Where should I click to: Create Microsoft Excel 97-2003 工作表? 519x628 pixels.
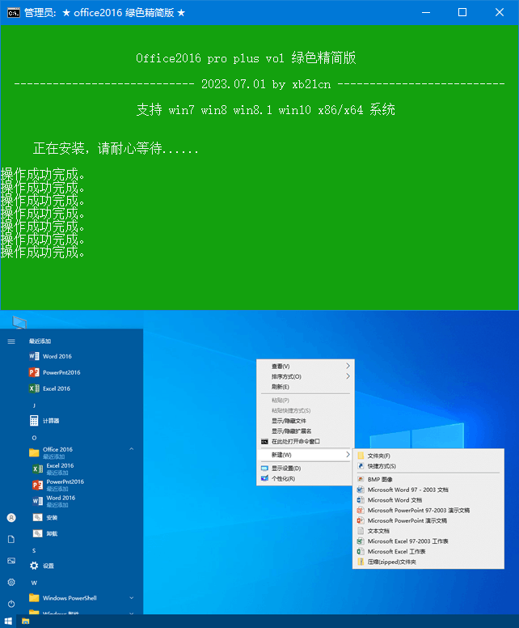pyautogui.click(x=428, y=541)
